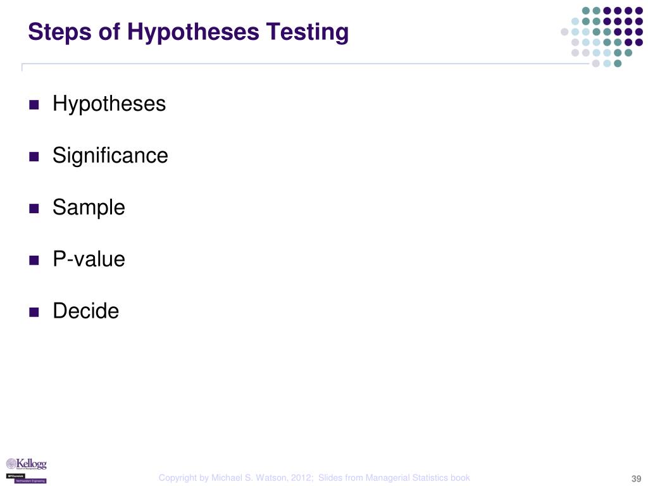Select the P-value bullet text
The image size is (648, 486).
pyautogui.click(x=89, y=259)
